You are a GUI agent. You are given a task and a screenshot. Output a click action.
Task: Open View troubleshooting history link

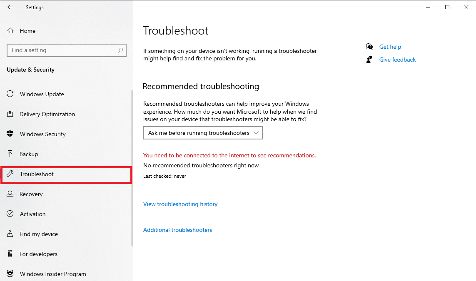180,204
